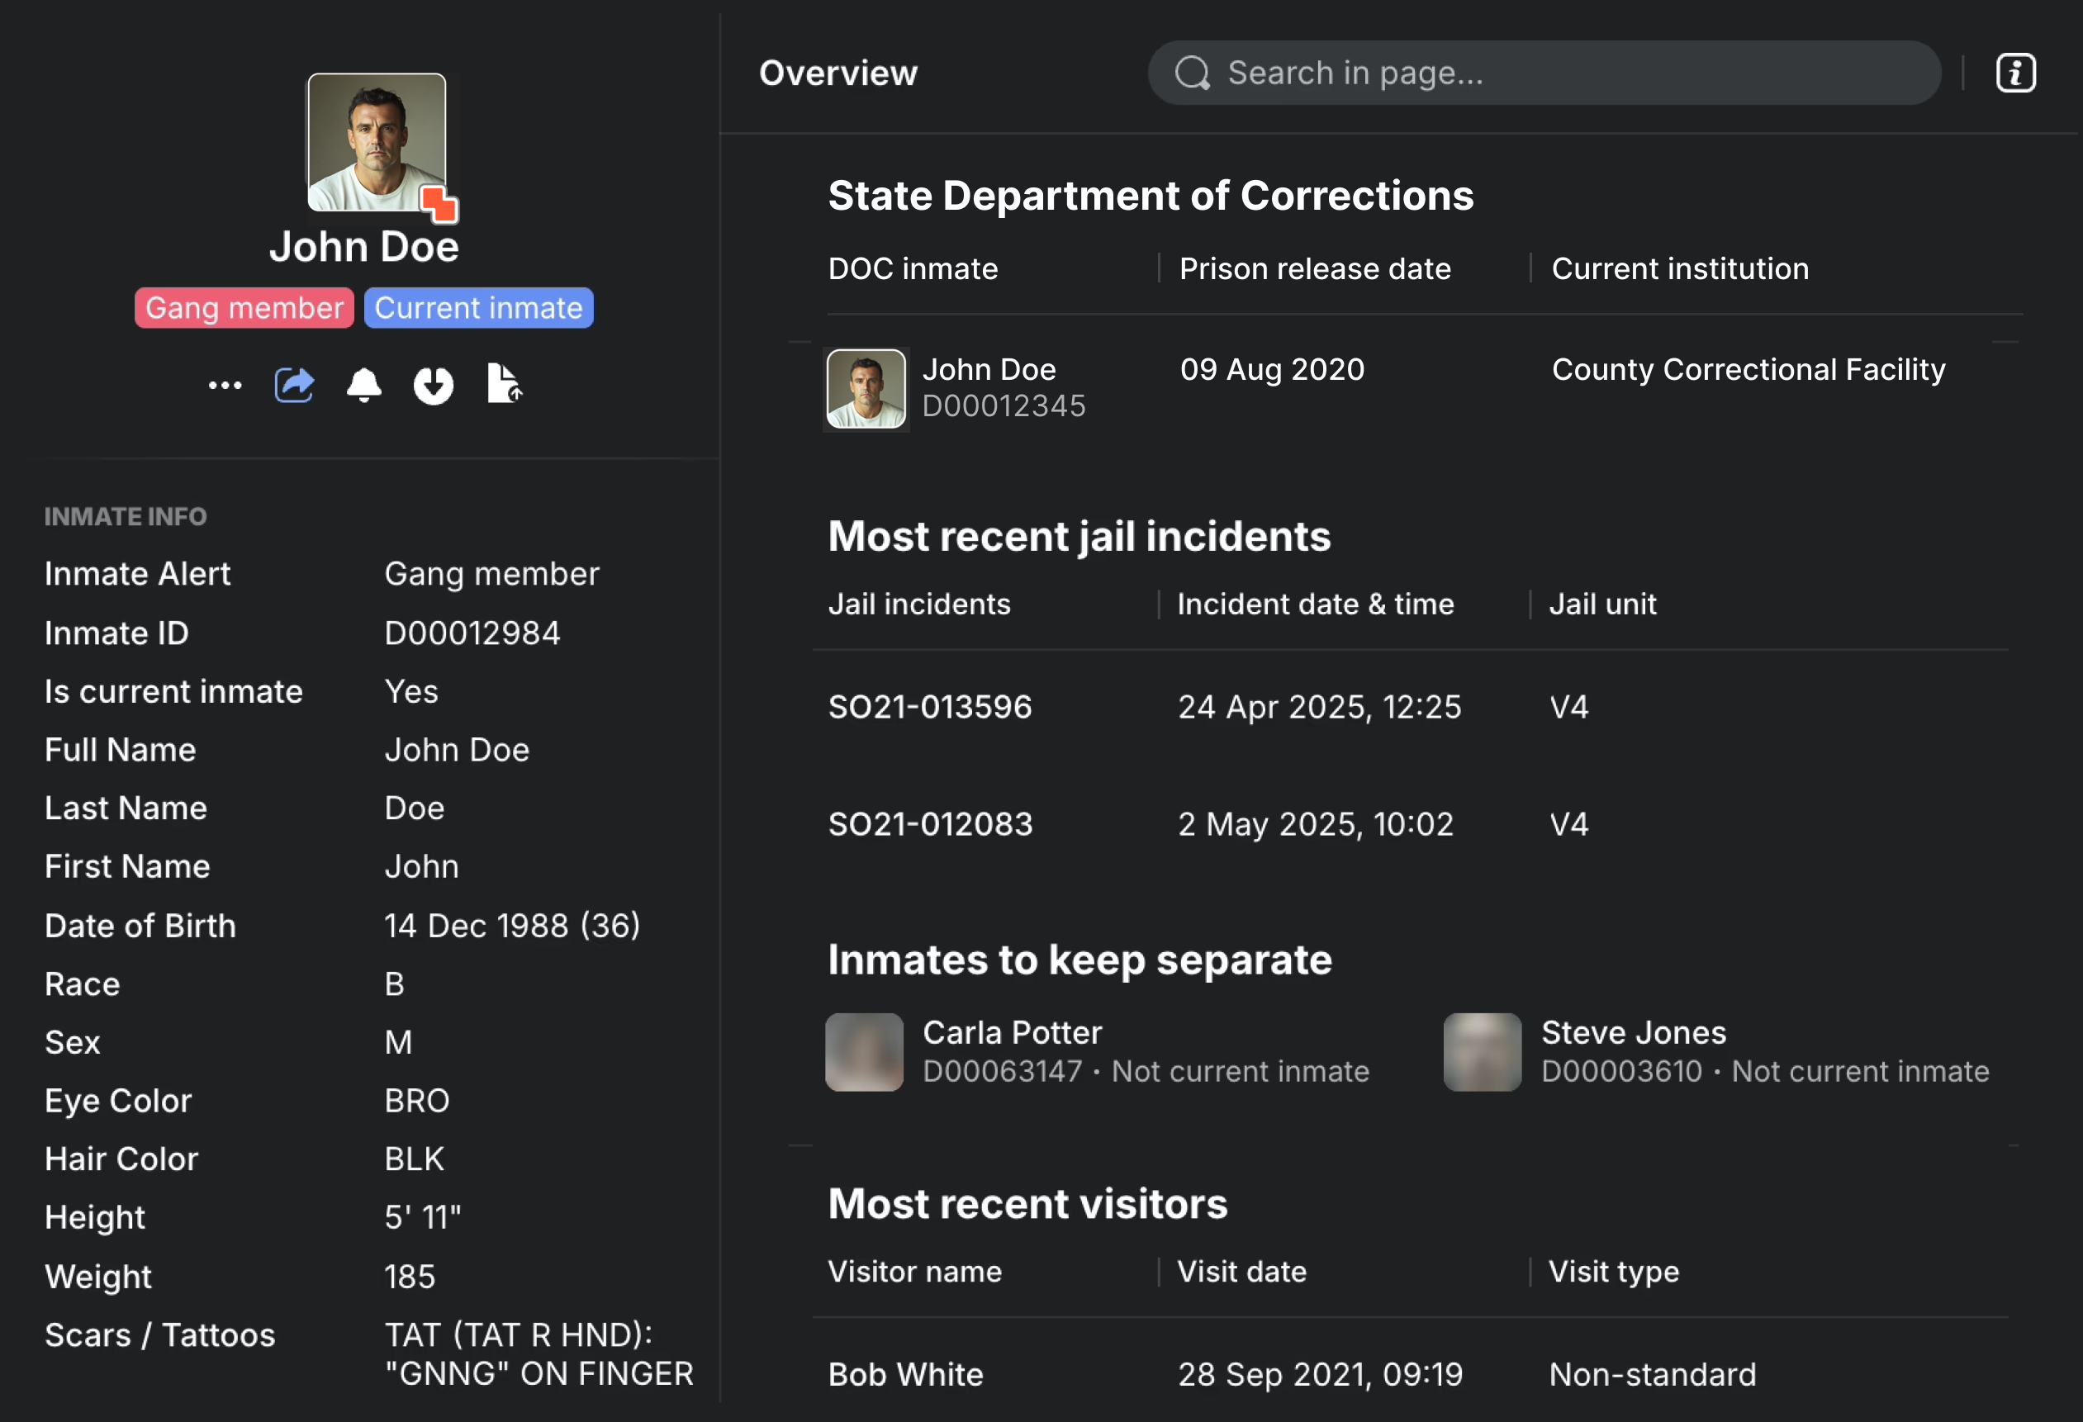This screenshot has height=1422, width=2083.
Task: Click the magnifier icon in the search bar
Action: [x=1192, y=73]
